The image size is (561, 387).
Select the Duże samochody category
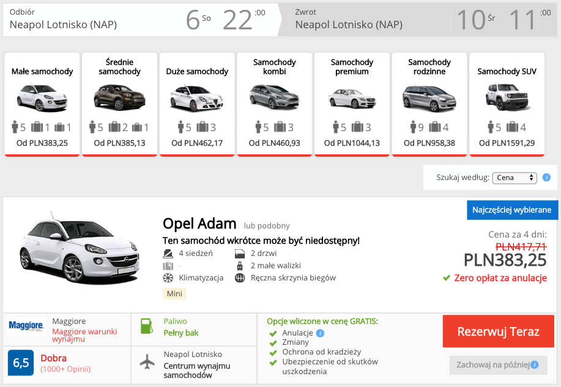(x=197, y=105)
